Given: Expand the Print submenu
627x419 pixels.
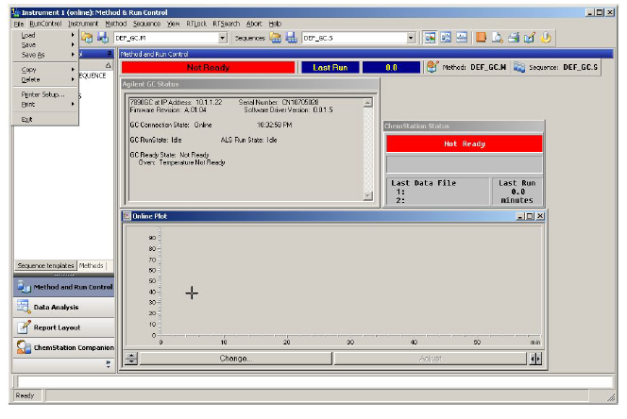Looking at the screenshot, I should coord(44,105).
